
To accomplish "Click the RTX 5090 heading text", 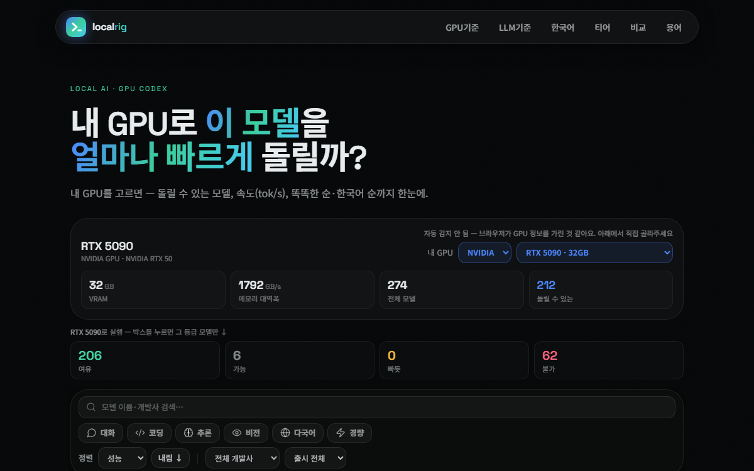I will click(107, 246).
